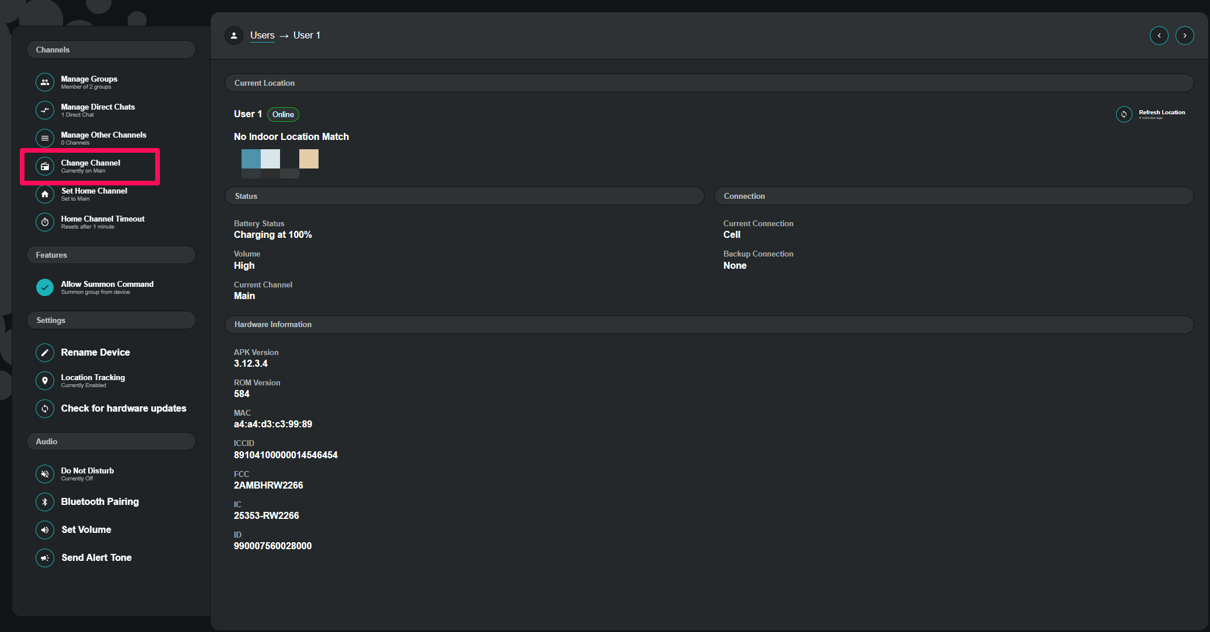Screen dimensions: 1210x632
Task: Click the Set Home Channel house icon
Action: [x=45, y=194]
